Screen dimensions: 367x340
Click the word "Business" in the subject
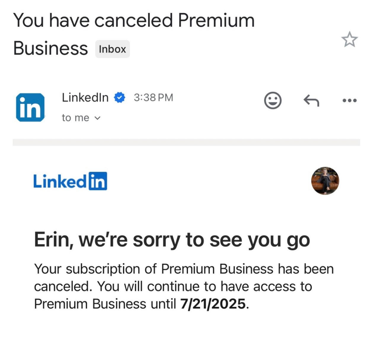51,49
